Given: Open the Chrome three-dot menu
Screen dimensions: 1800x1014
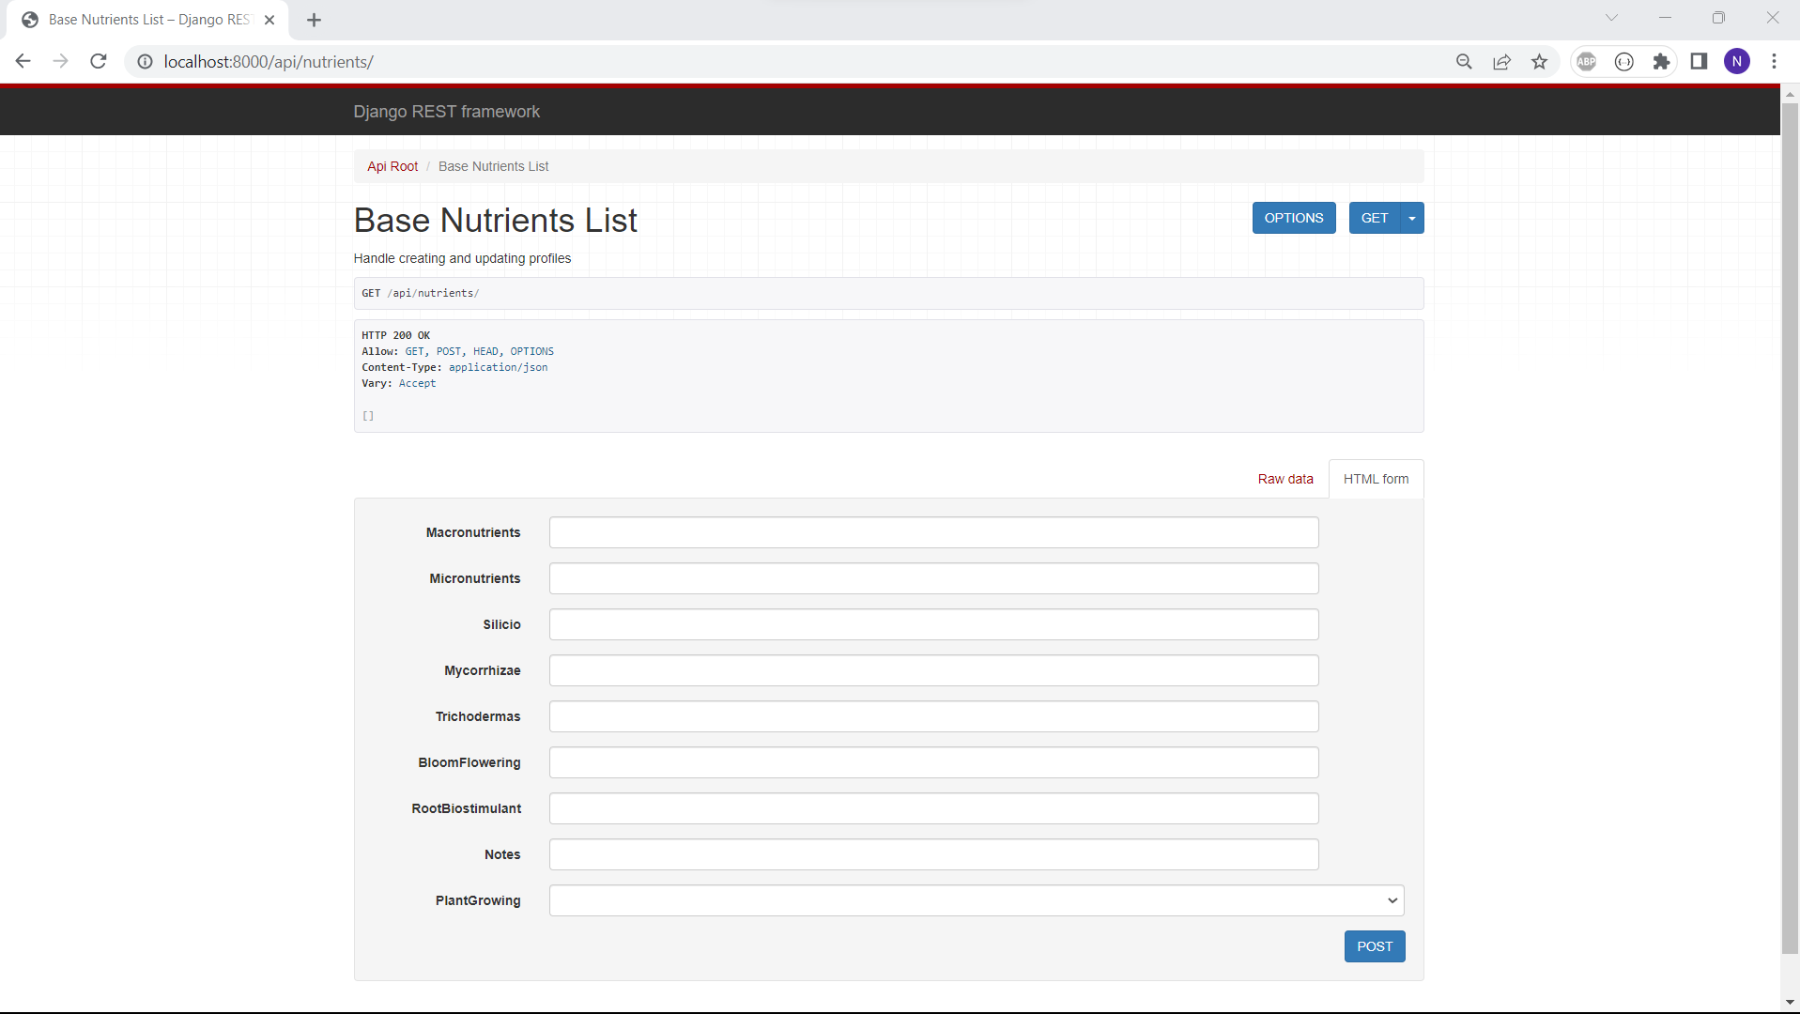Looking at the screenshot, I should click(x=1774, y=62).
